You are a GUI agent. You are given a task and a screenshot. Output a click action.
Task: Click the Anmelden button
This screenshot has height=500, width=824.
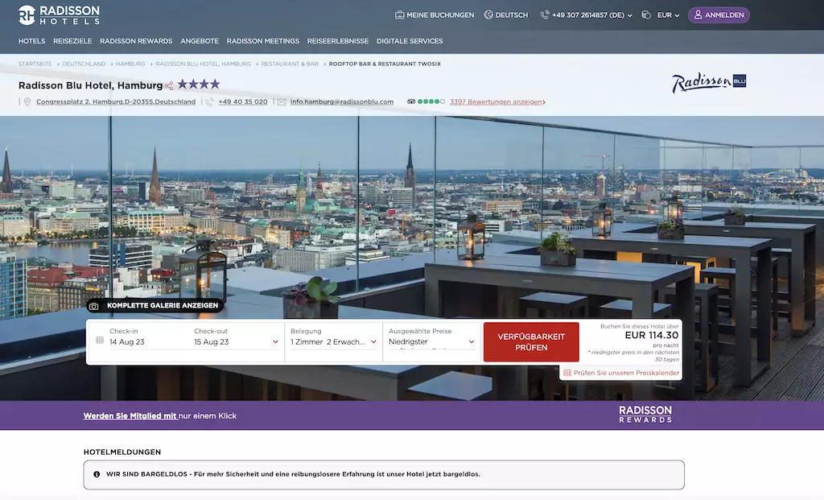719,15
